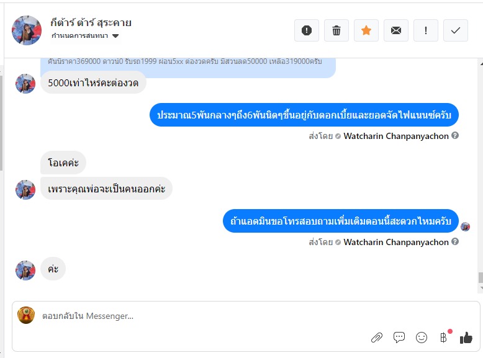Move conversation to spam with octagon icon

point(307,30)
